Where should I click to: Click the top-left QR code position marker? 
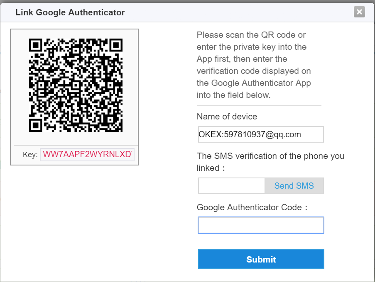pos(37,44)
